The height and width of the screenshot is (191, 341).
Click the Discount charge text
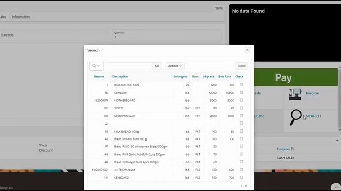point(46,150)
